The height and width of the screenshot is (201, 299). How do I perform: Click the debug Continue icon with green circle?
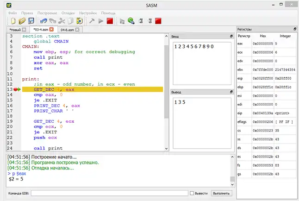(x=131, y=21)
